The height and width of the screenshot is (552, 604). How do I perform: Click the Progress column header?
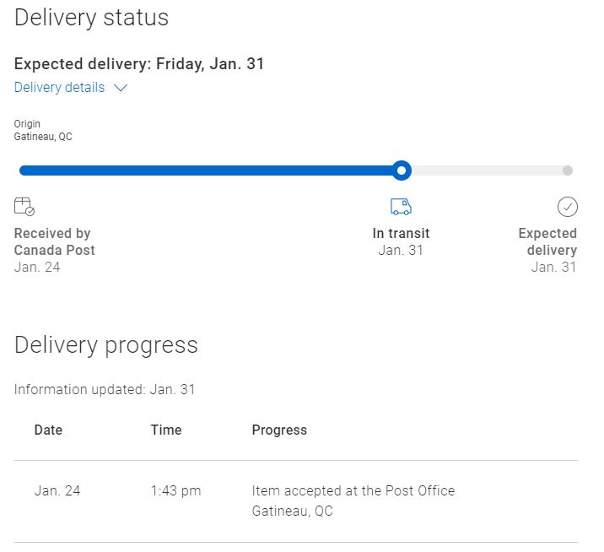tap(279, 430)
